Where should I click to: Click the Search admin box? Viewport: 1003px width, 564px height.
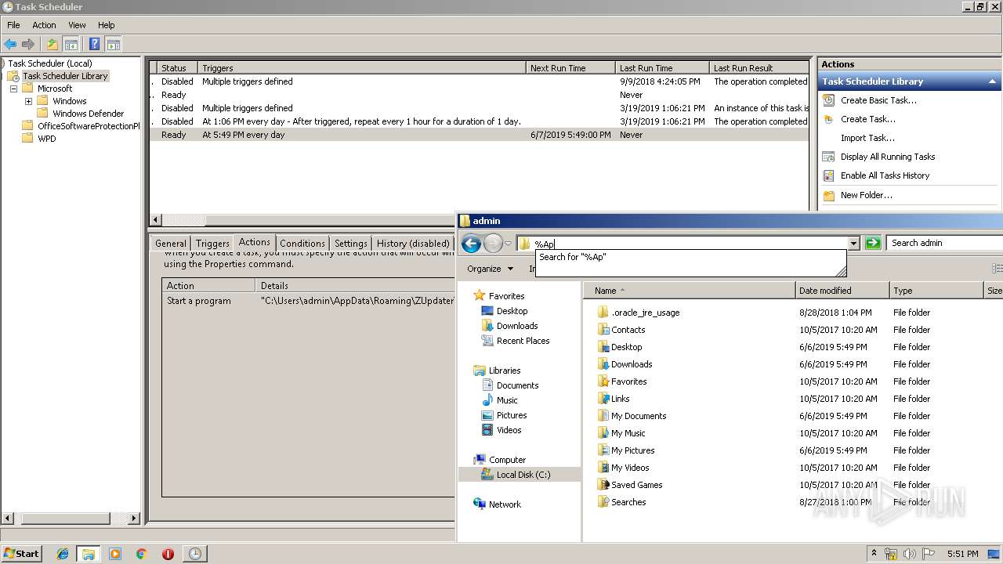(x=944, y=243)
